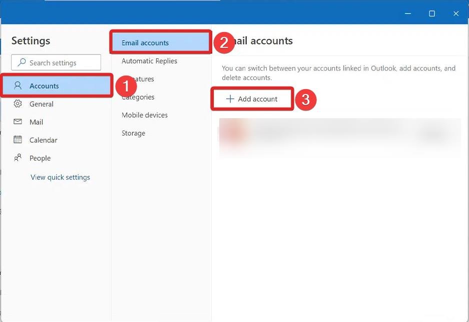Click the People contacts icon

(x=18, y=158)
